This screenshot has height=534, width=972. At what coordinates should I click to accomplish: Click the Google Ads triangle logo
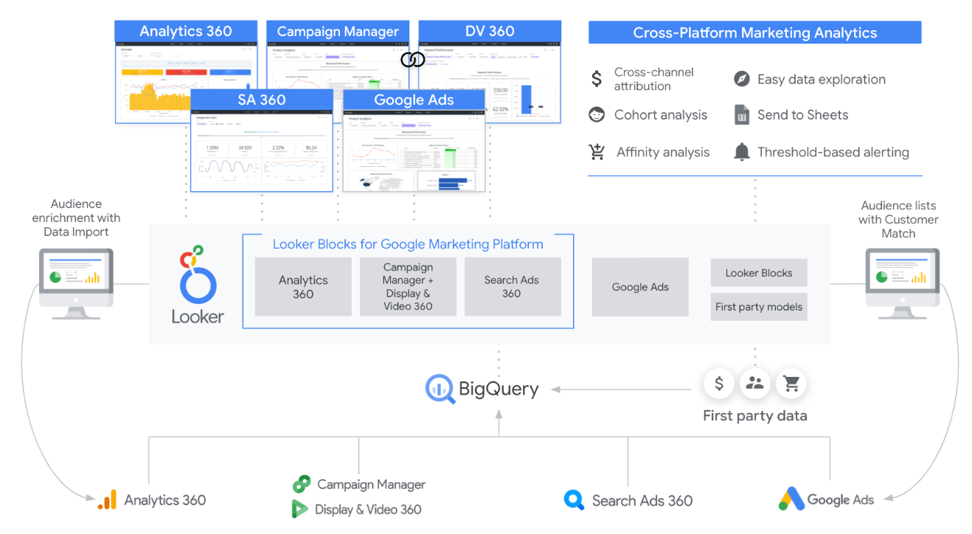coord(791,499)
